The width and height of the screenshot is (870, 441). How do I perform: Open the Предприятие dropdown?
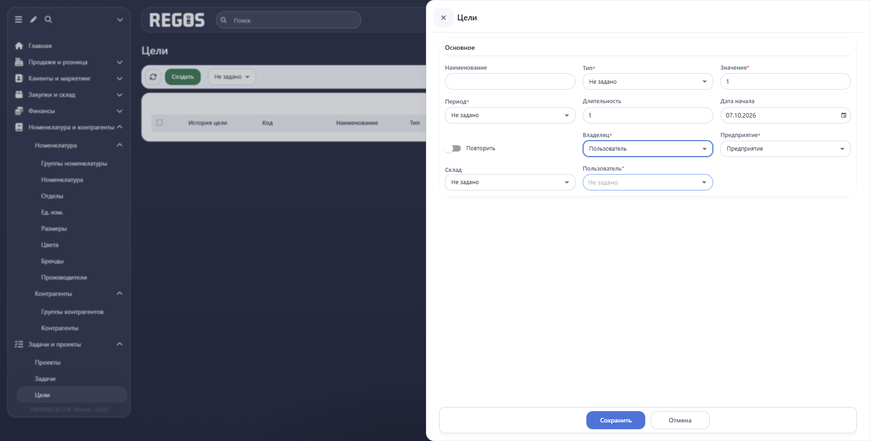pyautogui.click(x=785, y=149)
